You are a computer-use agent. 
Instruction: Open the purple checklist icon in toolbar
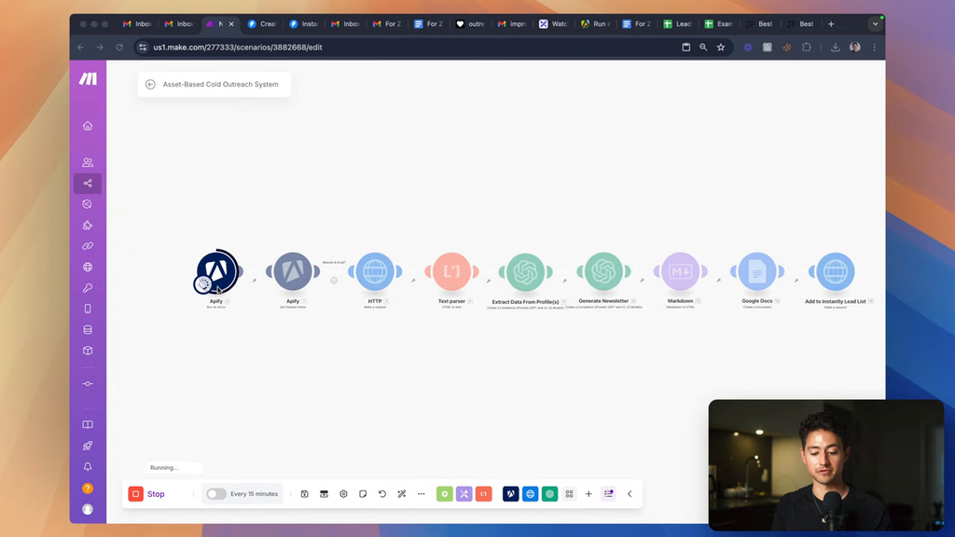pyautogui.click(x=608, y=494)
